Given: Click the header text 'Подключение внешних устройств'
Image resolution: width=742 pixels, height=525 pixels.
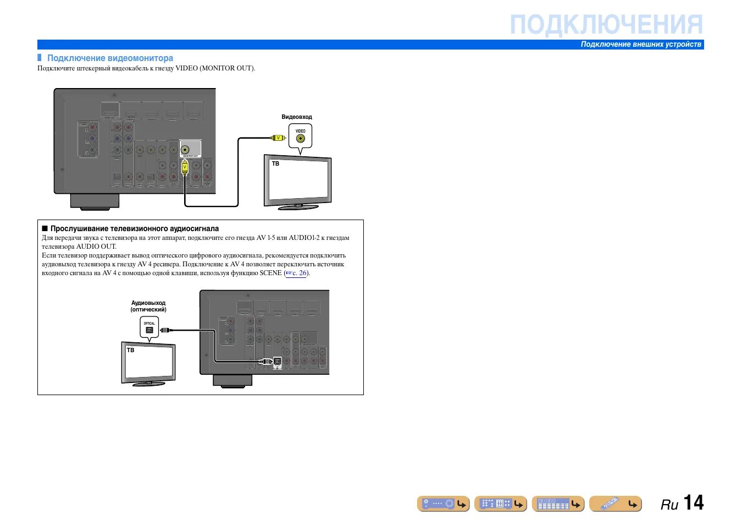Looking at the screenshot, I should tap(641, 45).
